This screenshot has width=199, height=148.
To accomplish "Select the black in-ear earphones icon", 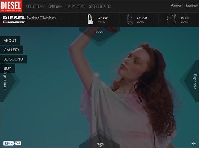I will 171,19.
